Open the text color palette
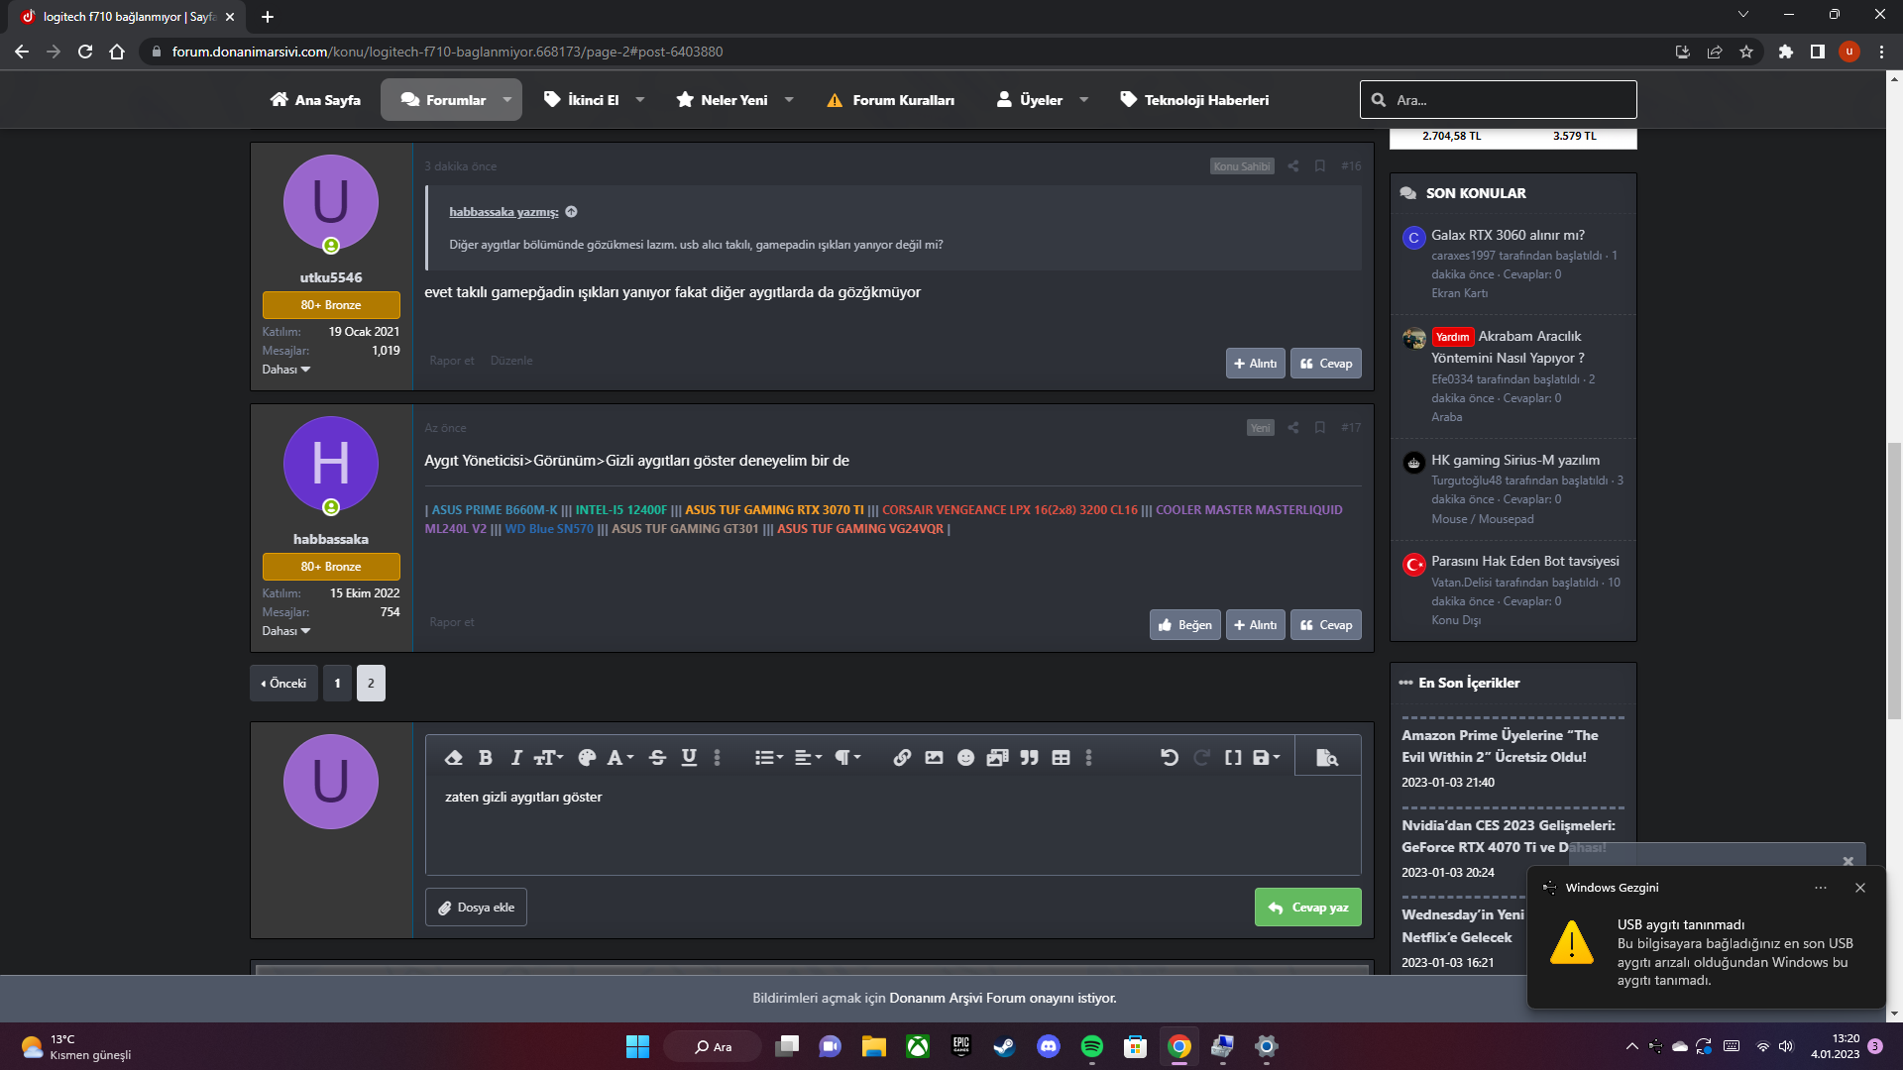The image size is (1903, 1070). [x=587, y=758]
